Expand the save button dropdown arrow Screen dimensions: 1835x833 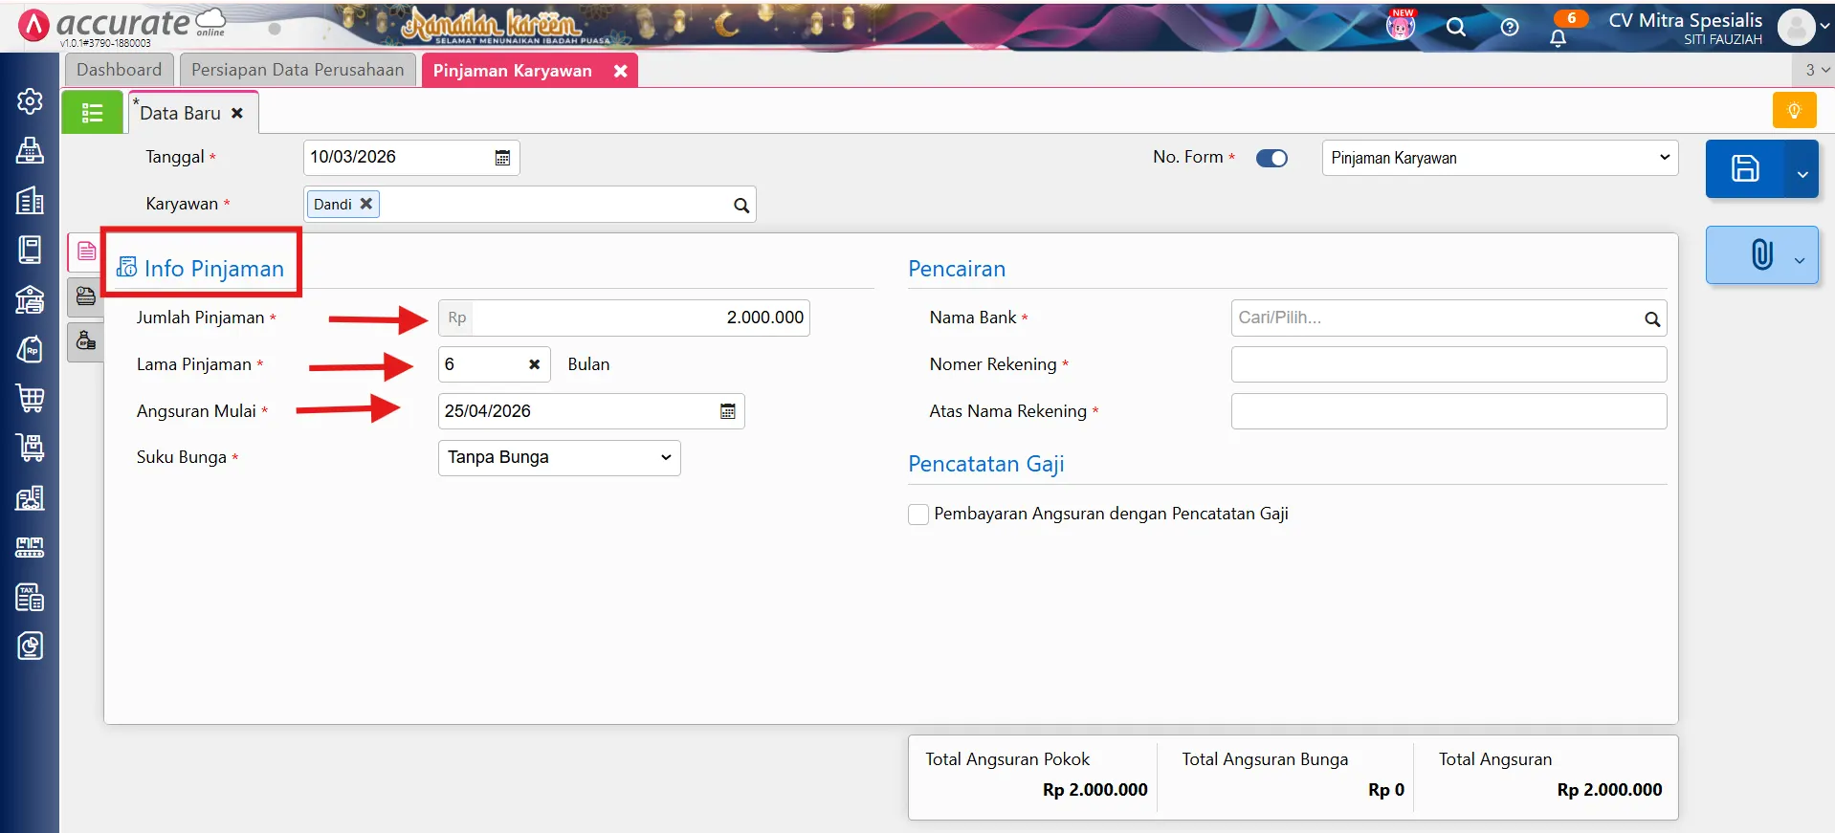[1802, 173]
